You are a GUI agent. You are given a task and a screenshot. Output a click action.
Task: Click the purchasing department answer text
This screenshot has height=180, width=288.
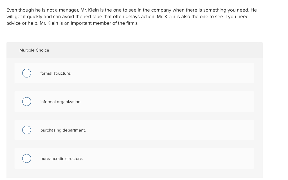click(63, 130)
